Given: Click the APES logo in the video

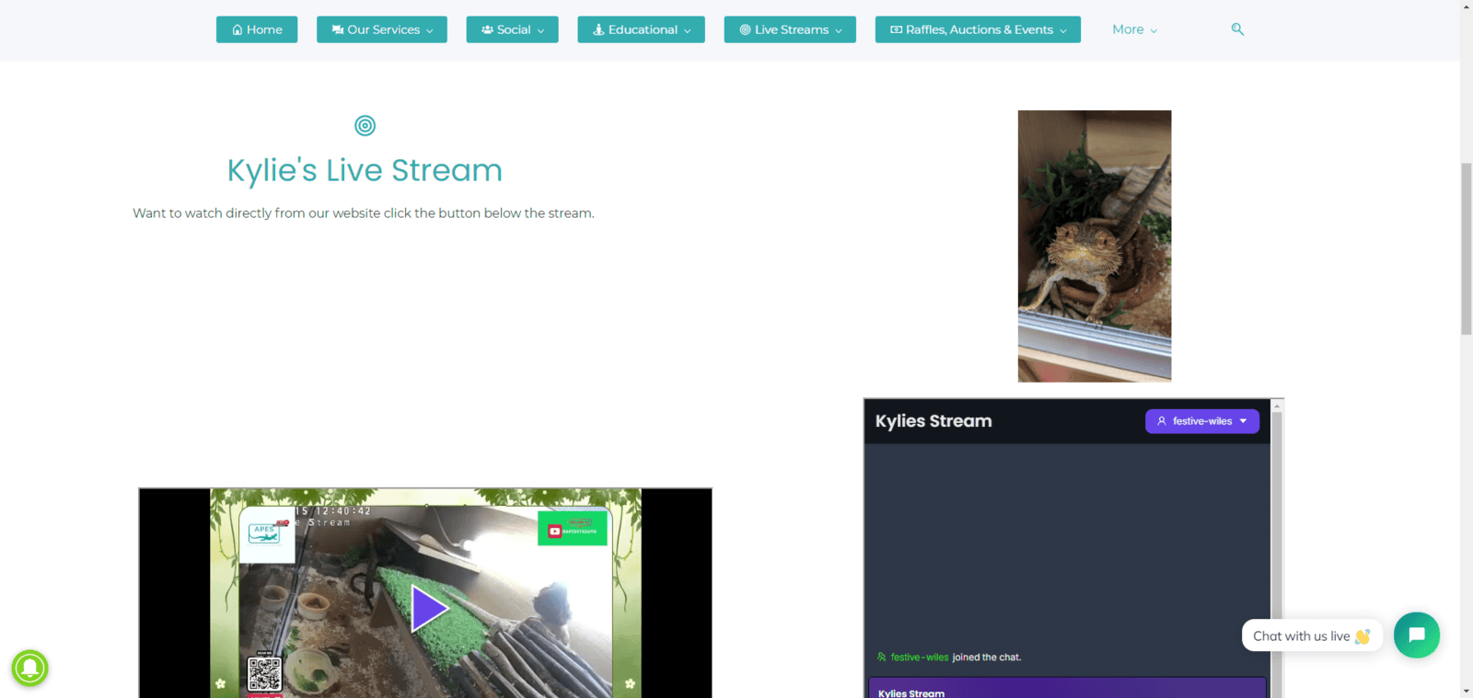Looking at the screenshot, I should point(266,533).
